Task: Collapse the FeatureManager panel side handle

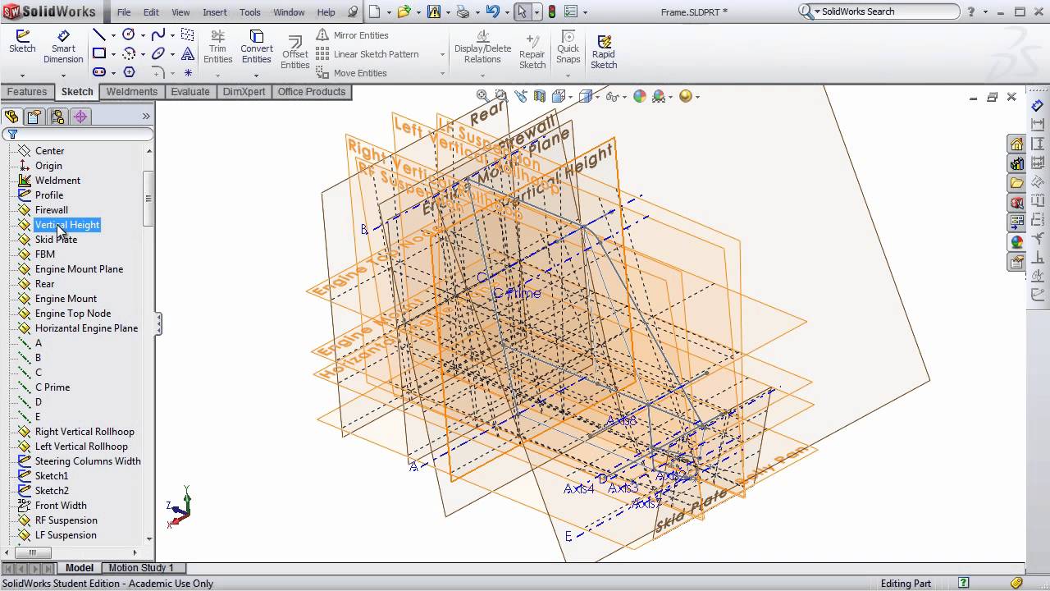Action: tap(158, 324)
